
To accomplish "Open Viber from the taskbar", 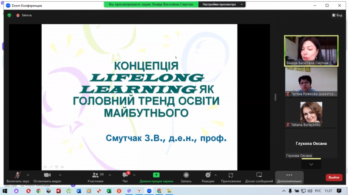I will click(x=129, y=191).
